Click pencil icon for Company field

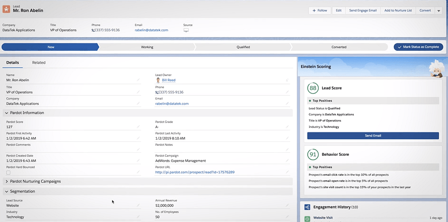138,104
